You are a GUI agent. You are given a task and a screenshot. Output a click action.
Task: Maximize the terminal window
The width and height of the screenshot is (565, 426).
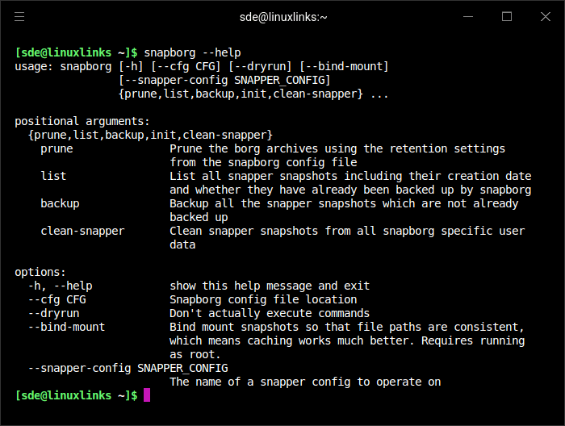[507, 17]
